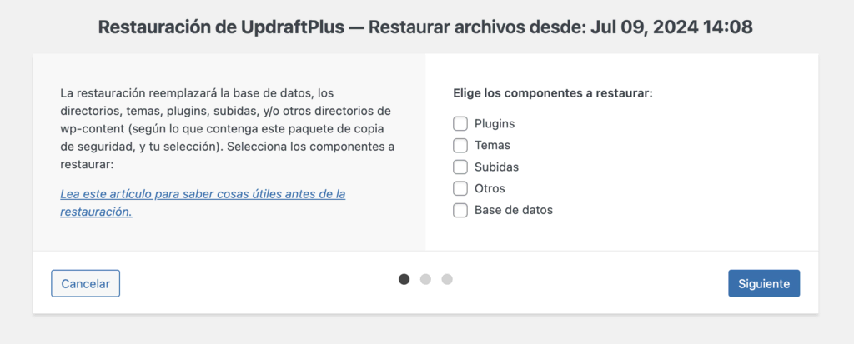The height and width of the screenshot is (344, 854).
Task: Continue with the Siguiente button
Action: [764, 283]
